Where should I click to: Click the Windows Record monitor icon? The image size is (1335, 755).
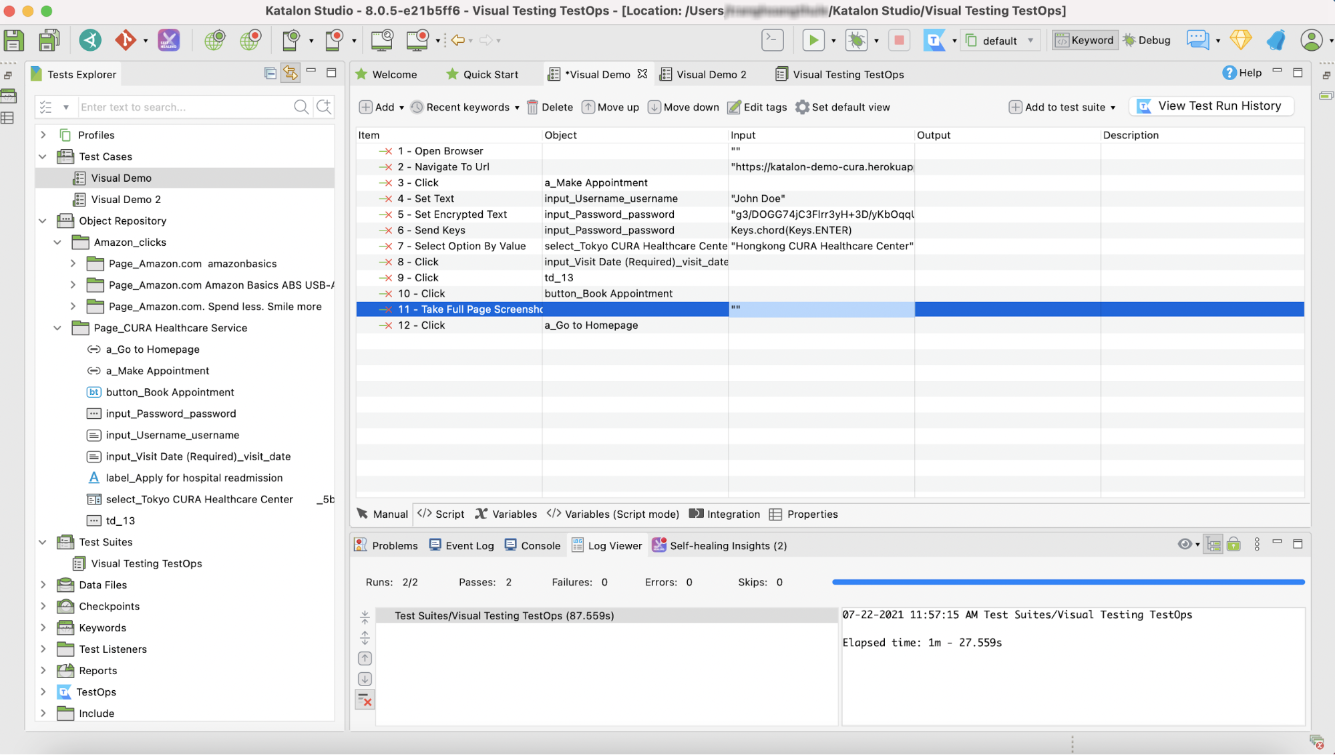[x=417, y=40]
